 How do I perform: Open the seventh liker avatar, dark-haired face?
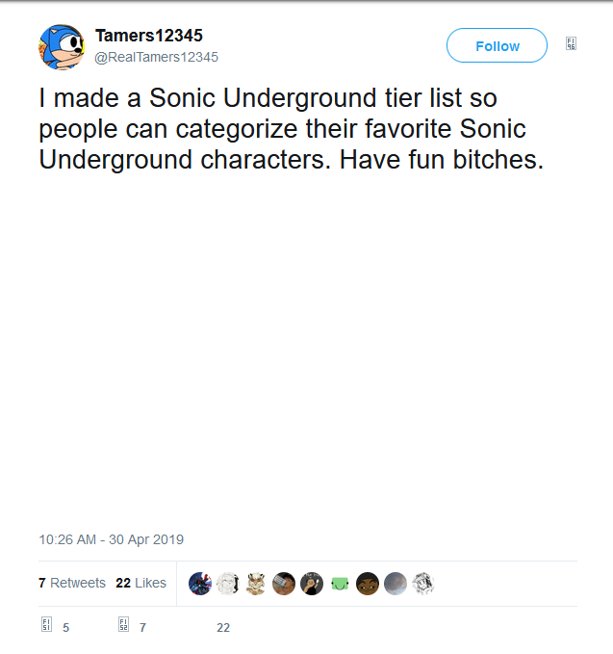coord(368,584)
